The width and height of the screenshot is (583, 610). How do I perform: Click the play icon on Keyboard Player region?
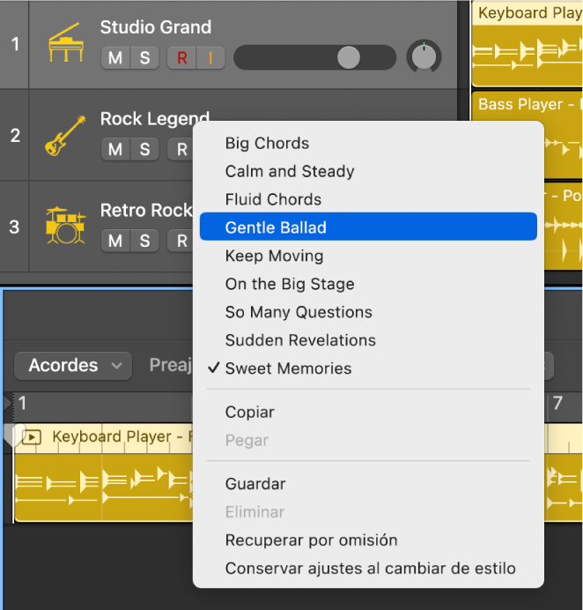pyautogui.click(x=32, y=437)
